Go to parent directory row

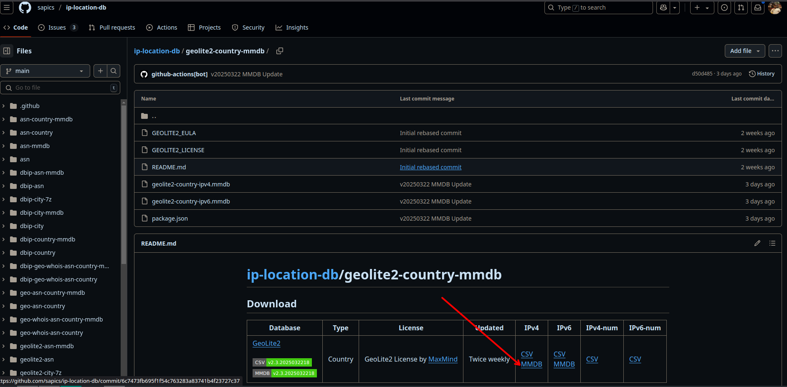458,116
